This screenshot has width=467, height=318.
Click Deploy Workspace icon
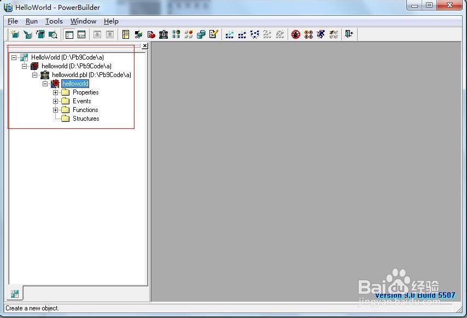click(255, 34)
